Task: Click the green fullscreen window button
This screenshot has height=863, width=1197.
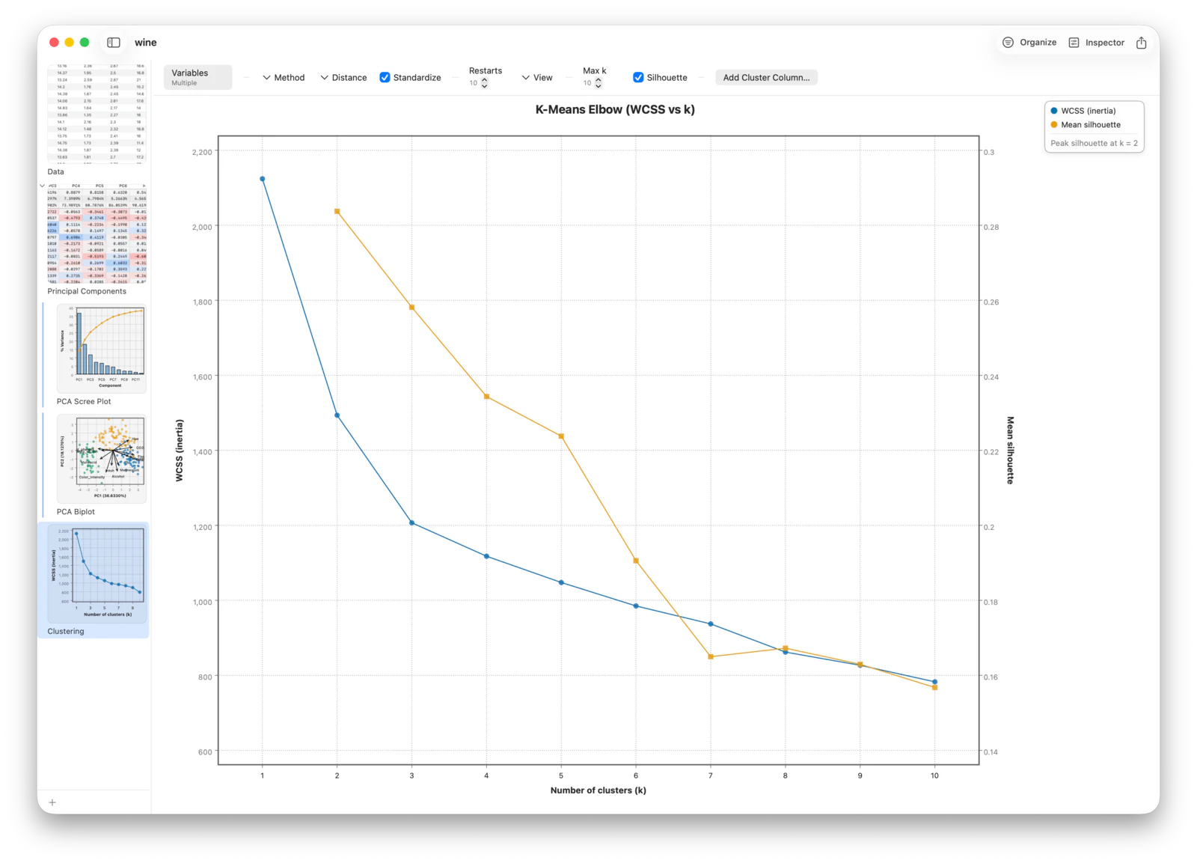Action: coord(85,43)
